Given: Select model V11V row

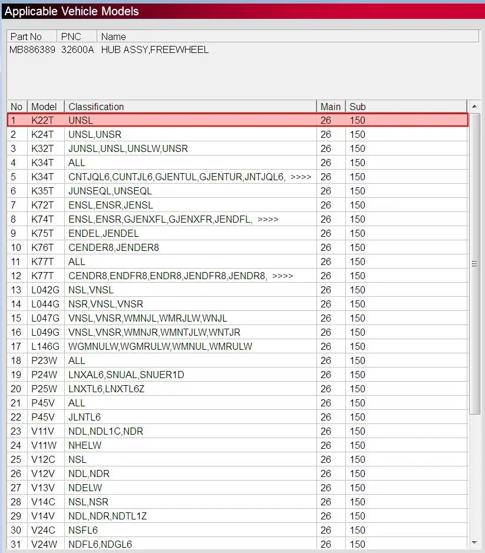Looking at the screenshot, I should (x=237, y=431).
